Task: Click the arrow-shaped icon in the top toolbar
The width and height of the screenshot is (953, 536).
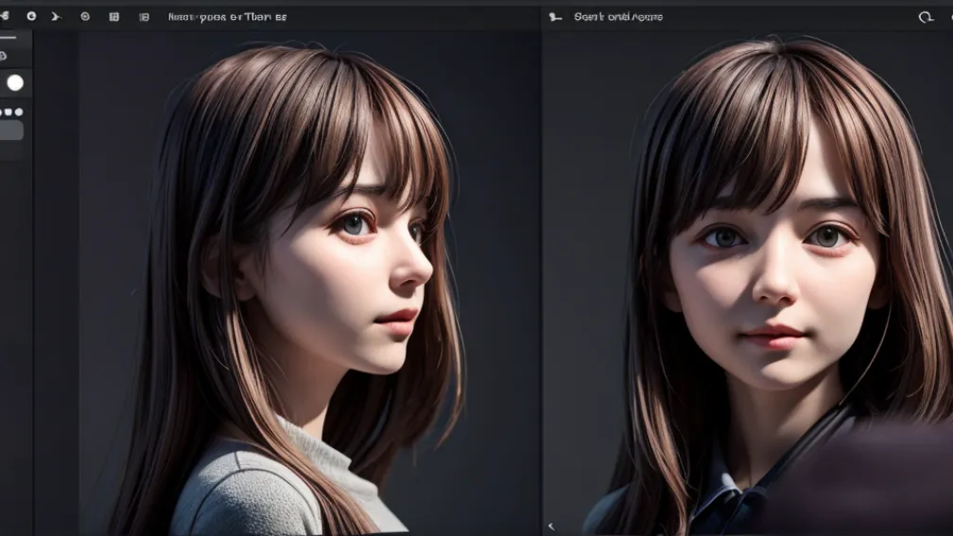Action: point(56,16)
